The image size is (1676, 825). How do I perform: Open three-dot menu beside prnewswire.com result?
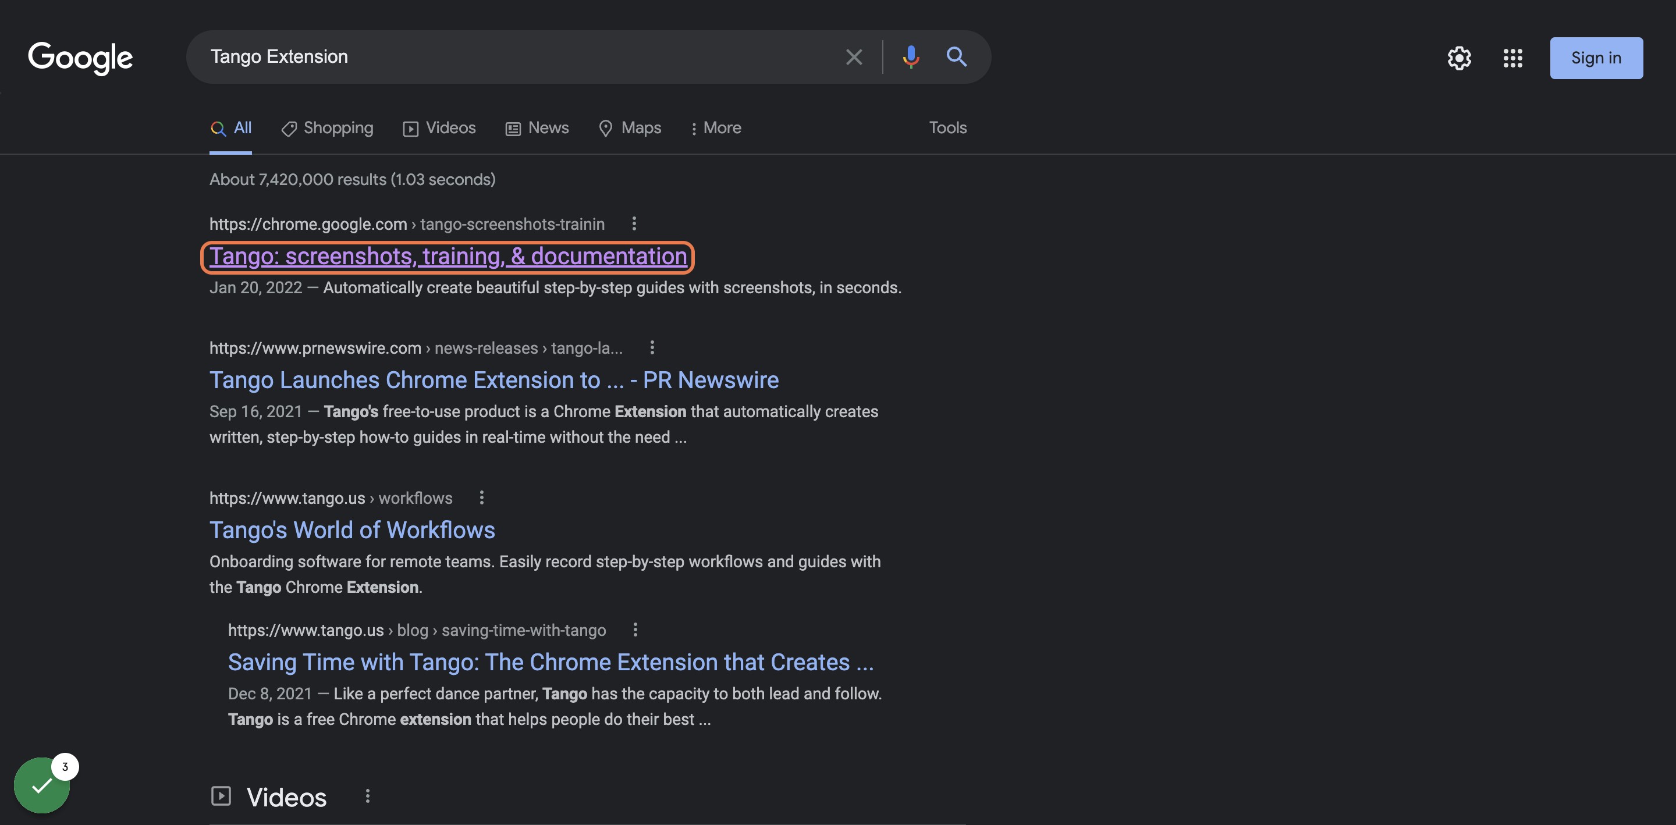[651, 347]
